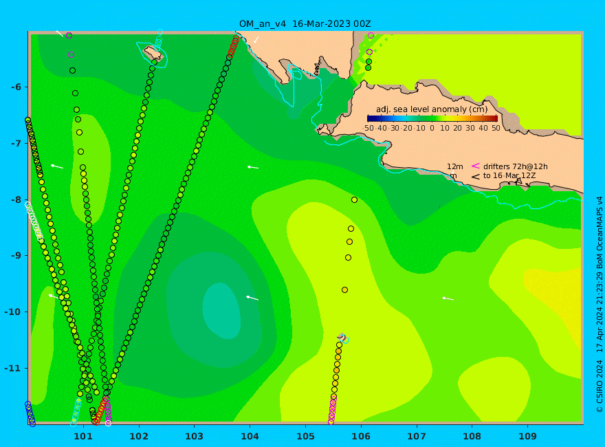605x447 pixels.
Task: Click the latitude label -7
Action: (16, 144)
